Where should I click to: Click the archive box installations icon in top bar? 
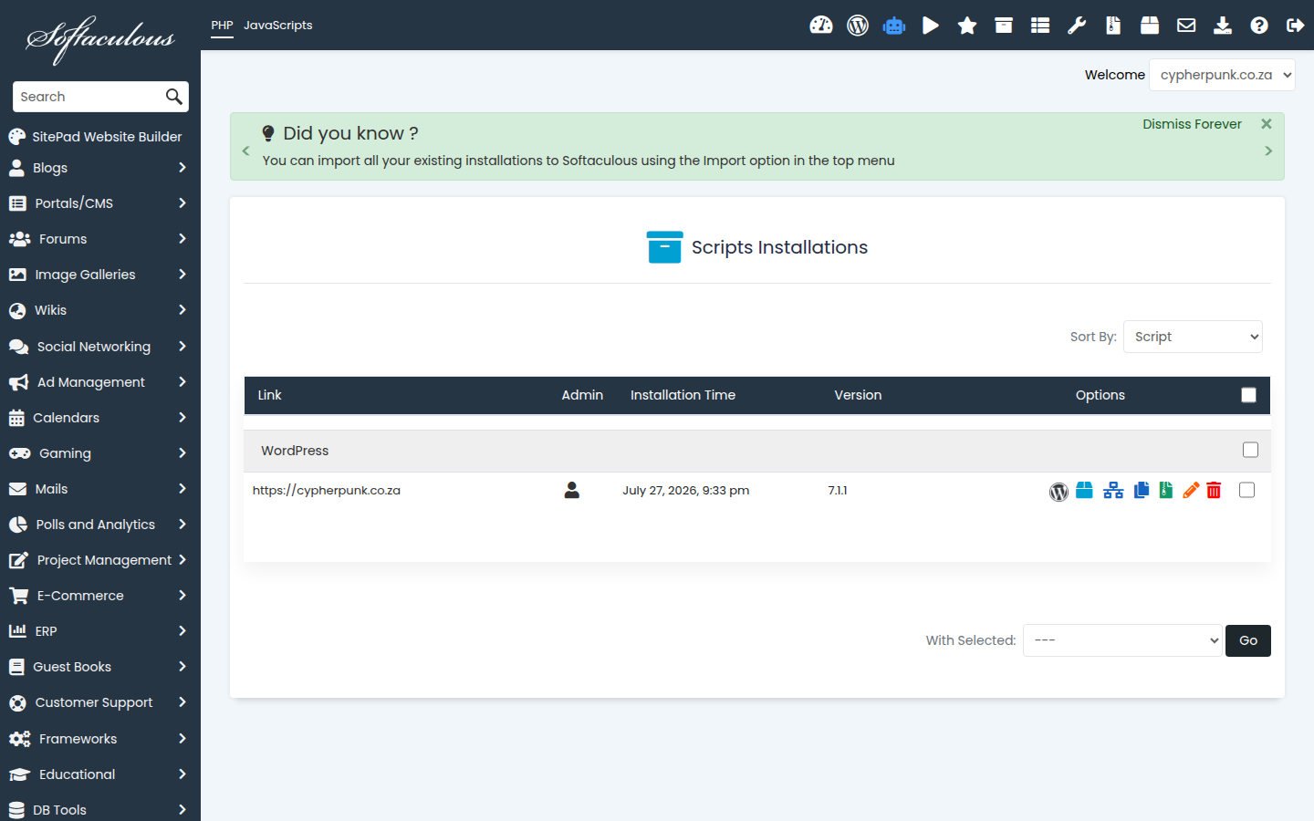[1004, 26]
